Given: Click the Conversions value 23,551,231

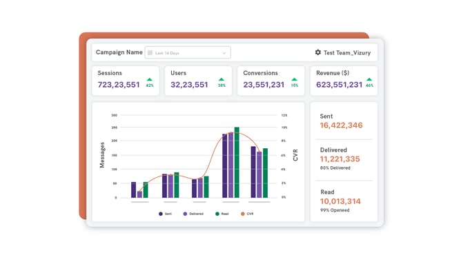Looking at the screenshot, I should tap(264, 85).
